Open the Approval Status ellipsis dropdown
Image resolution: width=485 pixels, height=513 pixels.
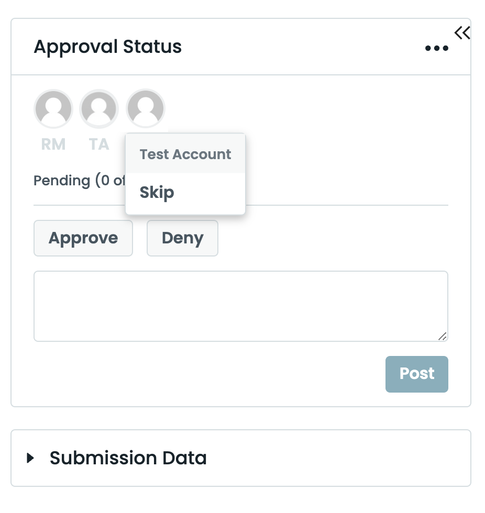coord(436,48)
